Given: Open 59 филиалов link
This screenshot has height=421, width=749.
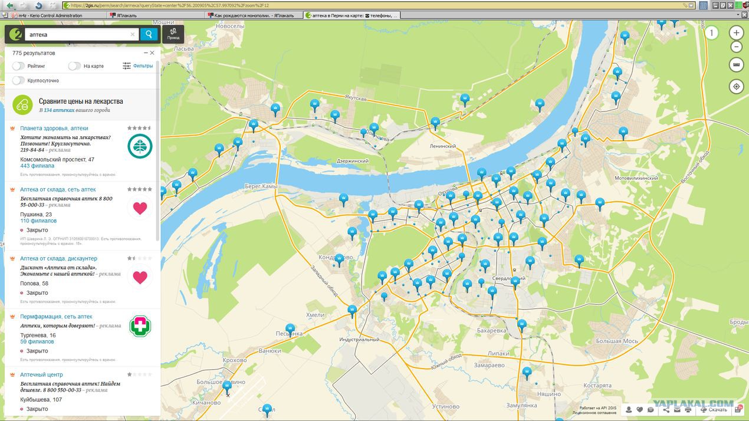Looking at the screenshot, I should coord(37,342).
